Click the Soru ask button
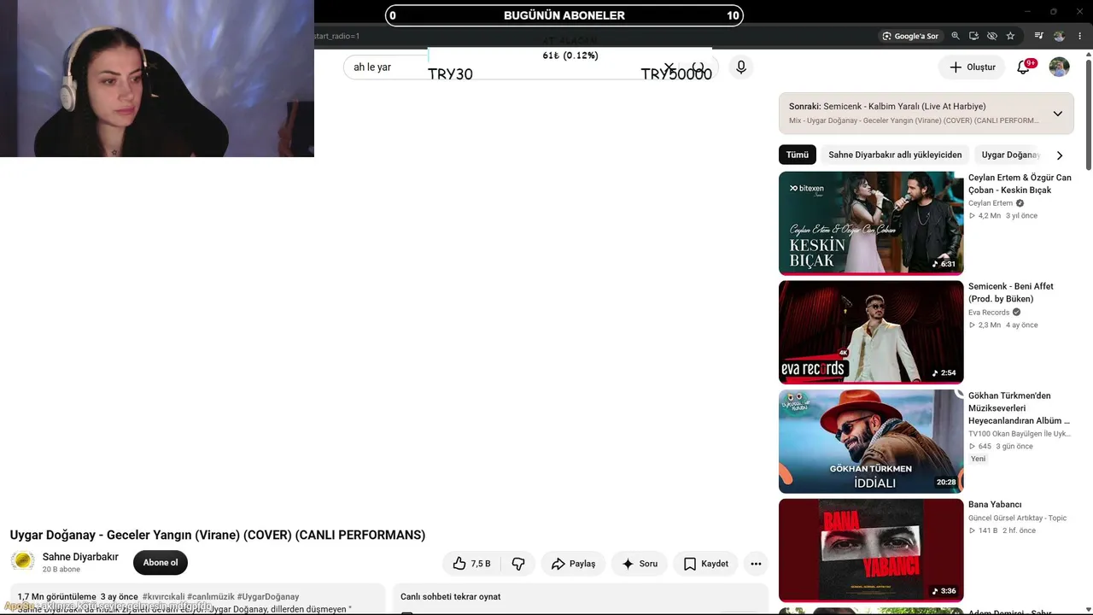Screen dimensions: 1093x615 [x=639, y=564]
